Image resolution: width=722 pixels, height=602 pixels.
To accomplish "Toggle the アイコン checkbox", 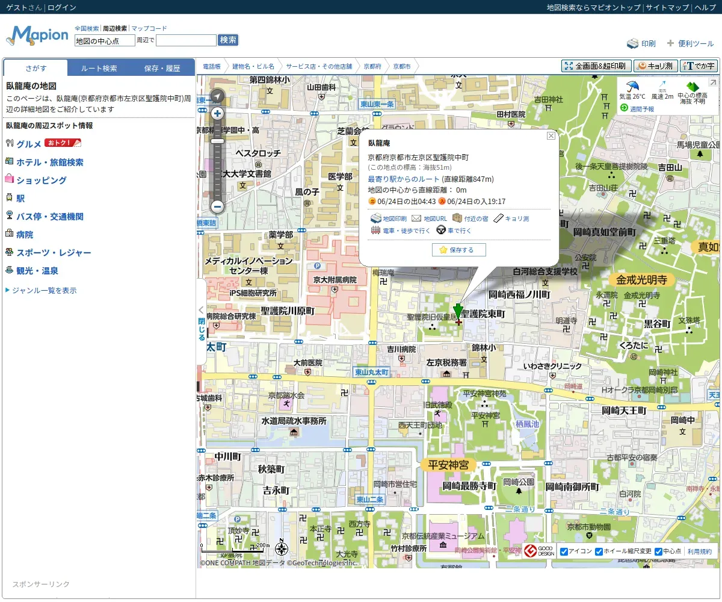I will (x=564, y=552).
